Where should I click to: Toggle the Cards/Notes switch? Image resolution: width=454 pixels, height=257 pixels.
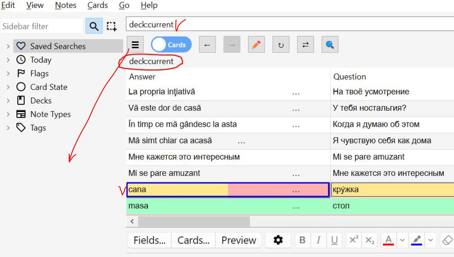[x=171, y=45]
